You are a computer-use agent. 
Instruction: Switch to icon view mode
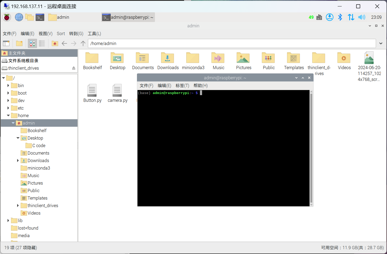pyautogui.click(x=32, y=43)
